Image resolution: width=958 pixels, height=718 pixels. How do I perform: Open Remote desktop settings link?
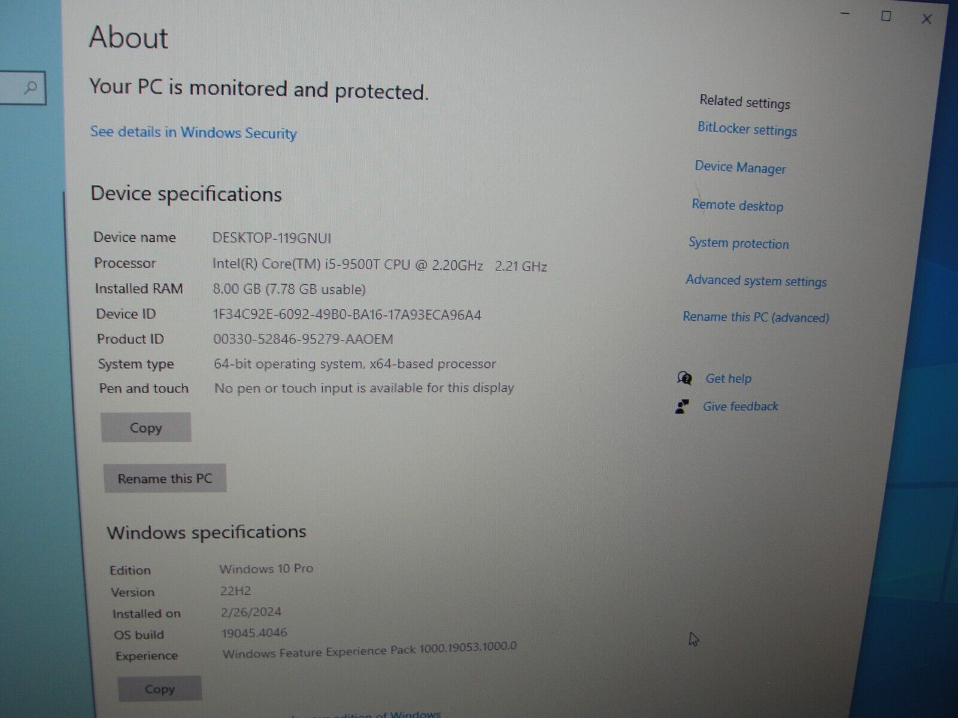[x=737, y=205]
